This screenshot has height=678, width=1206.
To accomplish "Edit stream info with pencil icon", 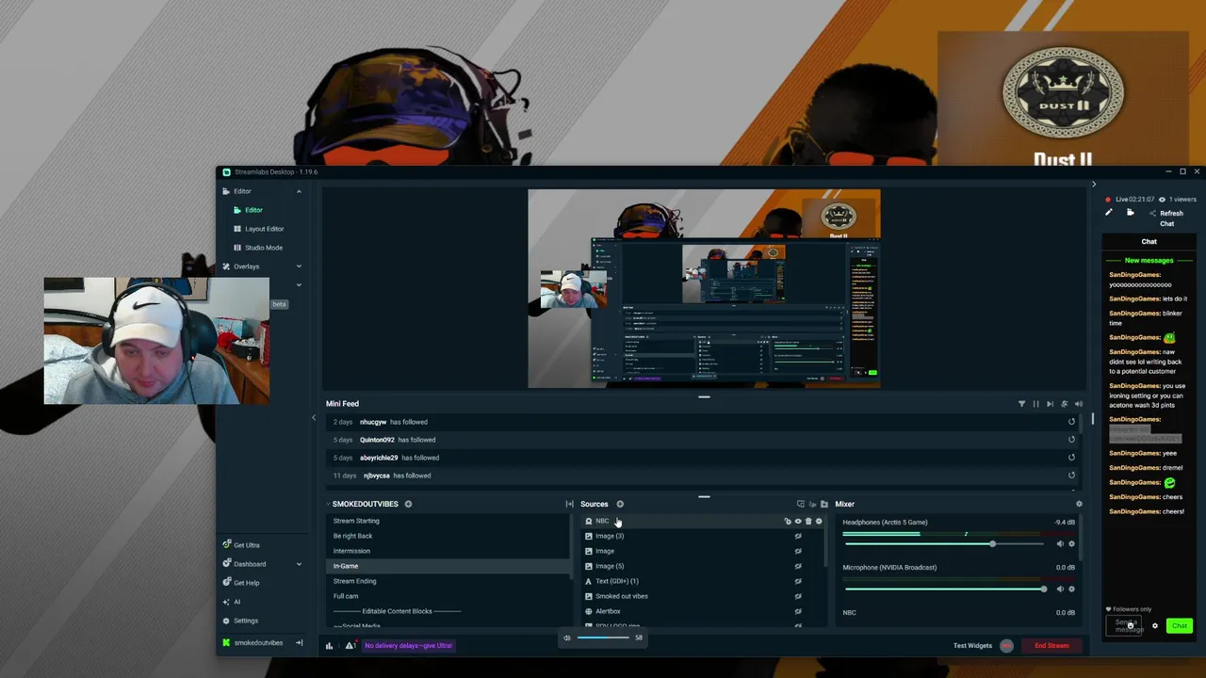I will 1109,213.
